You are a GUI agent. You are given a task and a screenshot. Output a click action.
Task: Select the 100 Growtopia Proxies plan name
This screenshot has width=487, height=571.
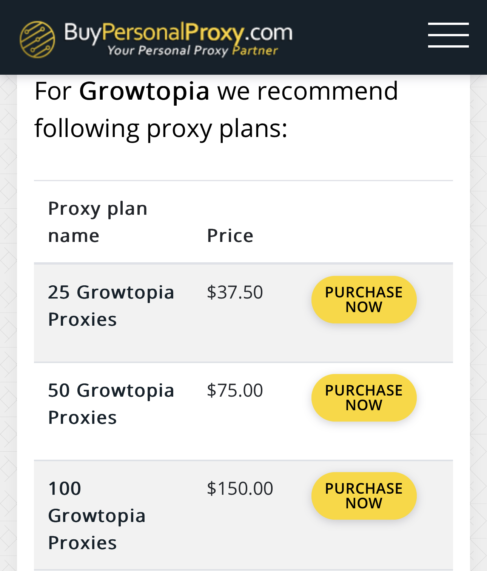[97, 516]
